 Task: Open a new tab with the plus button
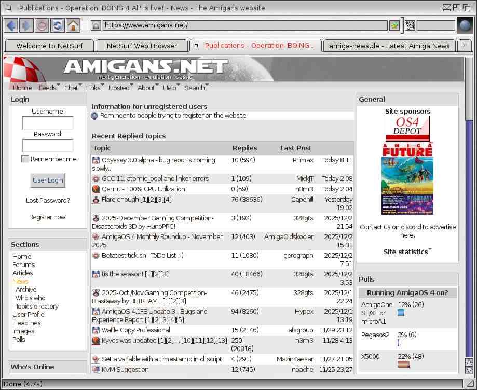[x=464, y=45]
